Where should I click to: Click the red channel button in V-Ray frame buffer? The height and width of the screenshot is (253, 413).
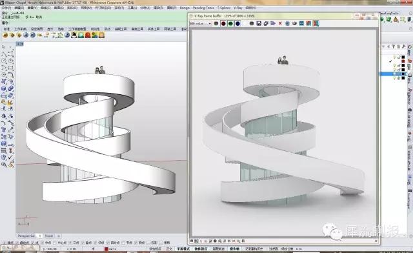point(223,23)
